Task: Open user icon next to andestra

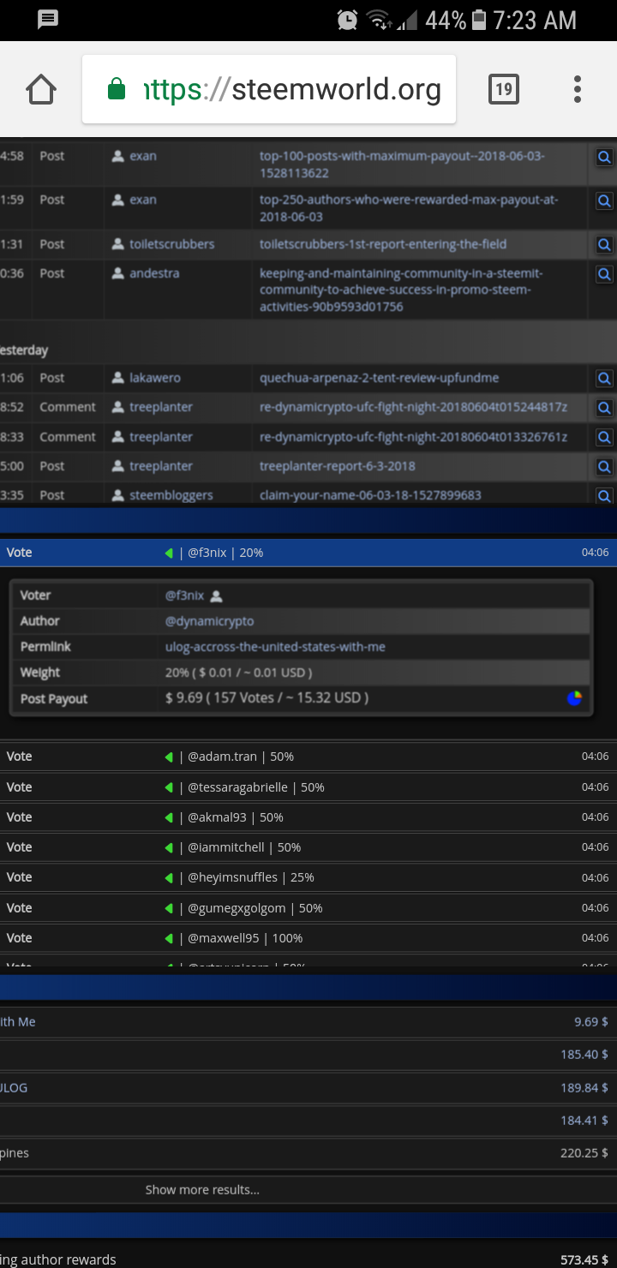Action: pyautogui.click(x=118, y=273)
